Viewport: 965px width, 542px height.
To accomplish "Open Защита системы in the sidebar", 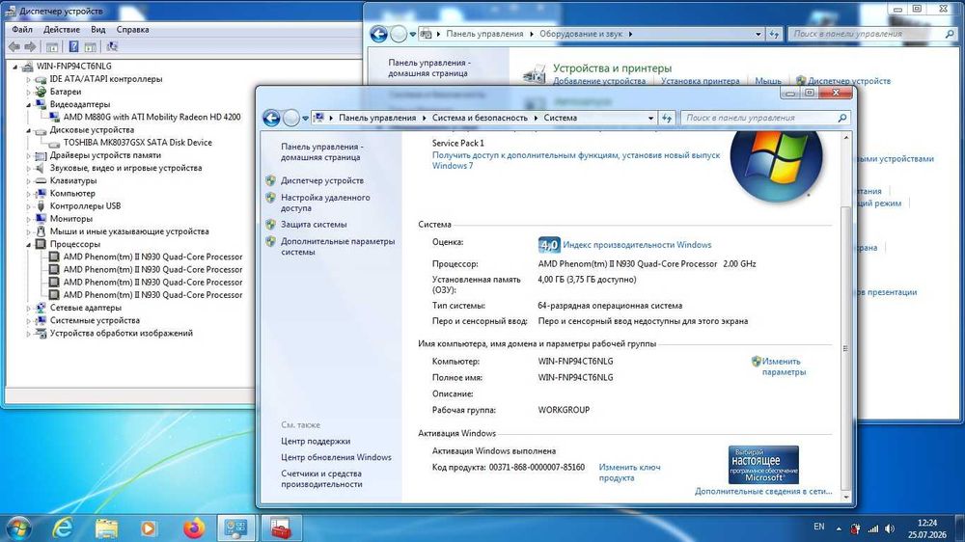I will (x=314, y=225).
